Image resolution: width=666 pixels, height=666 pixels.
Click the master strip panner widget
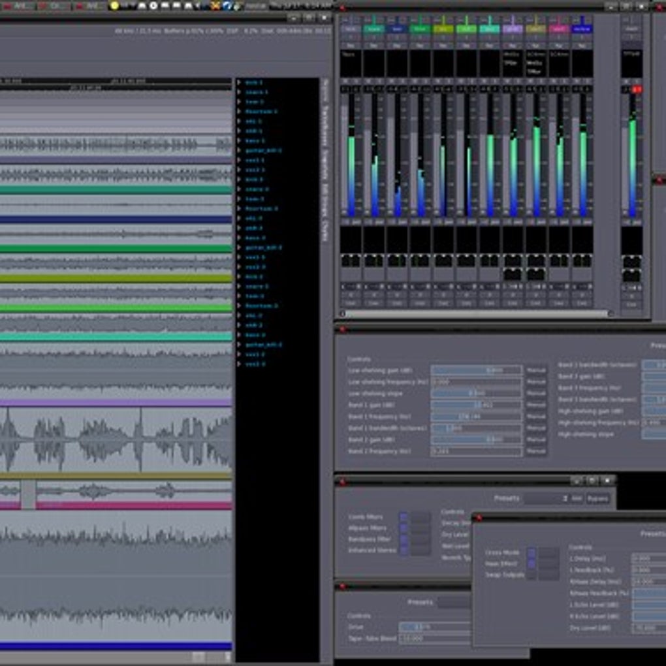(631, 261)
